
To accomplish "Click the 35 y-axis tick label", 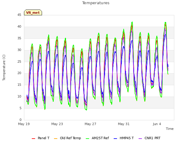I will 19,38.
